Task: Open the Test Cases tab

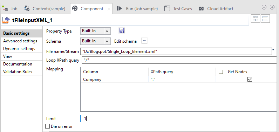Action: (x=178, y=8)
